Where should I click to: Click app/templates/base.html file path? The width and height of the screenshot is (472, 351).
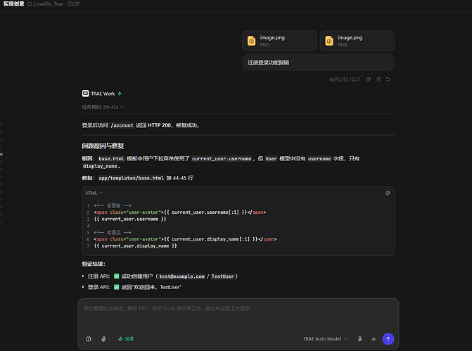132,178
